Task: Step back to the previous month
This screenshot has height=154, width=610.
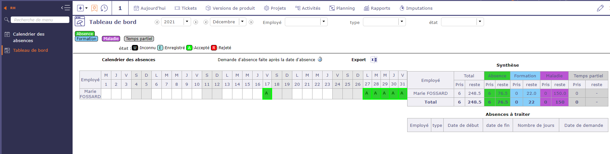Action: pyautogui.click(x=206, y=22)
